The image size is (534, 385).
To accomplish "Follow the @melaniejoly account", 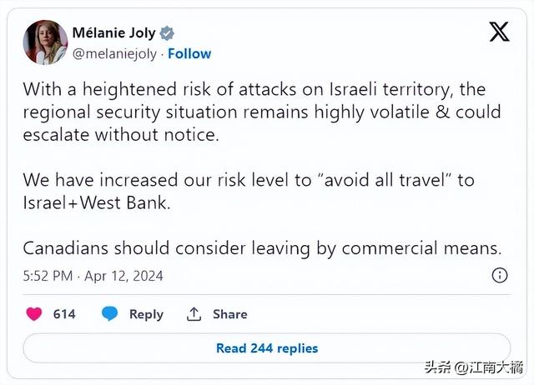I will point(189,53).
